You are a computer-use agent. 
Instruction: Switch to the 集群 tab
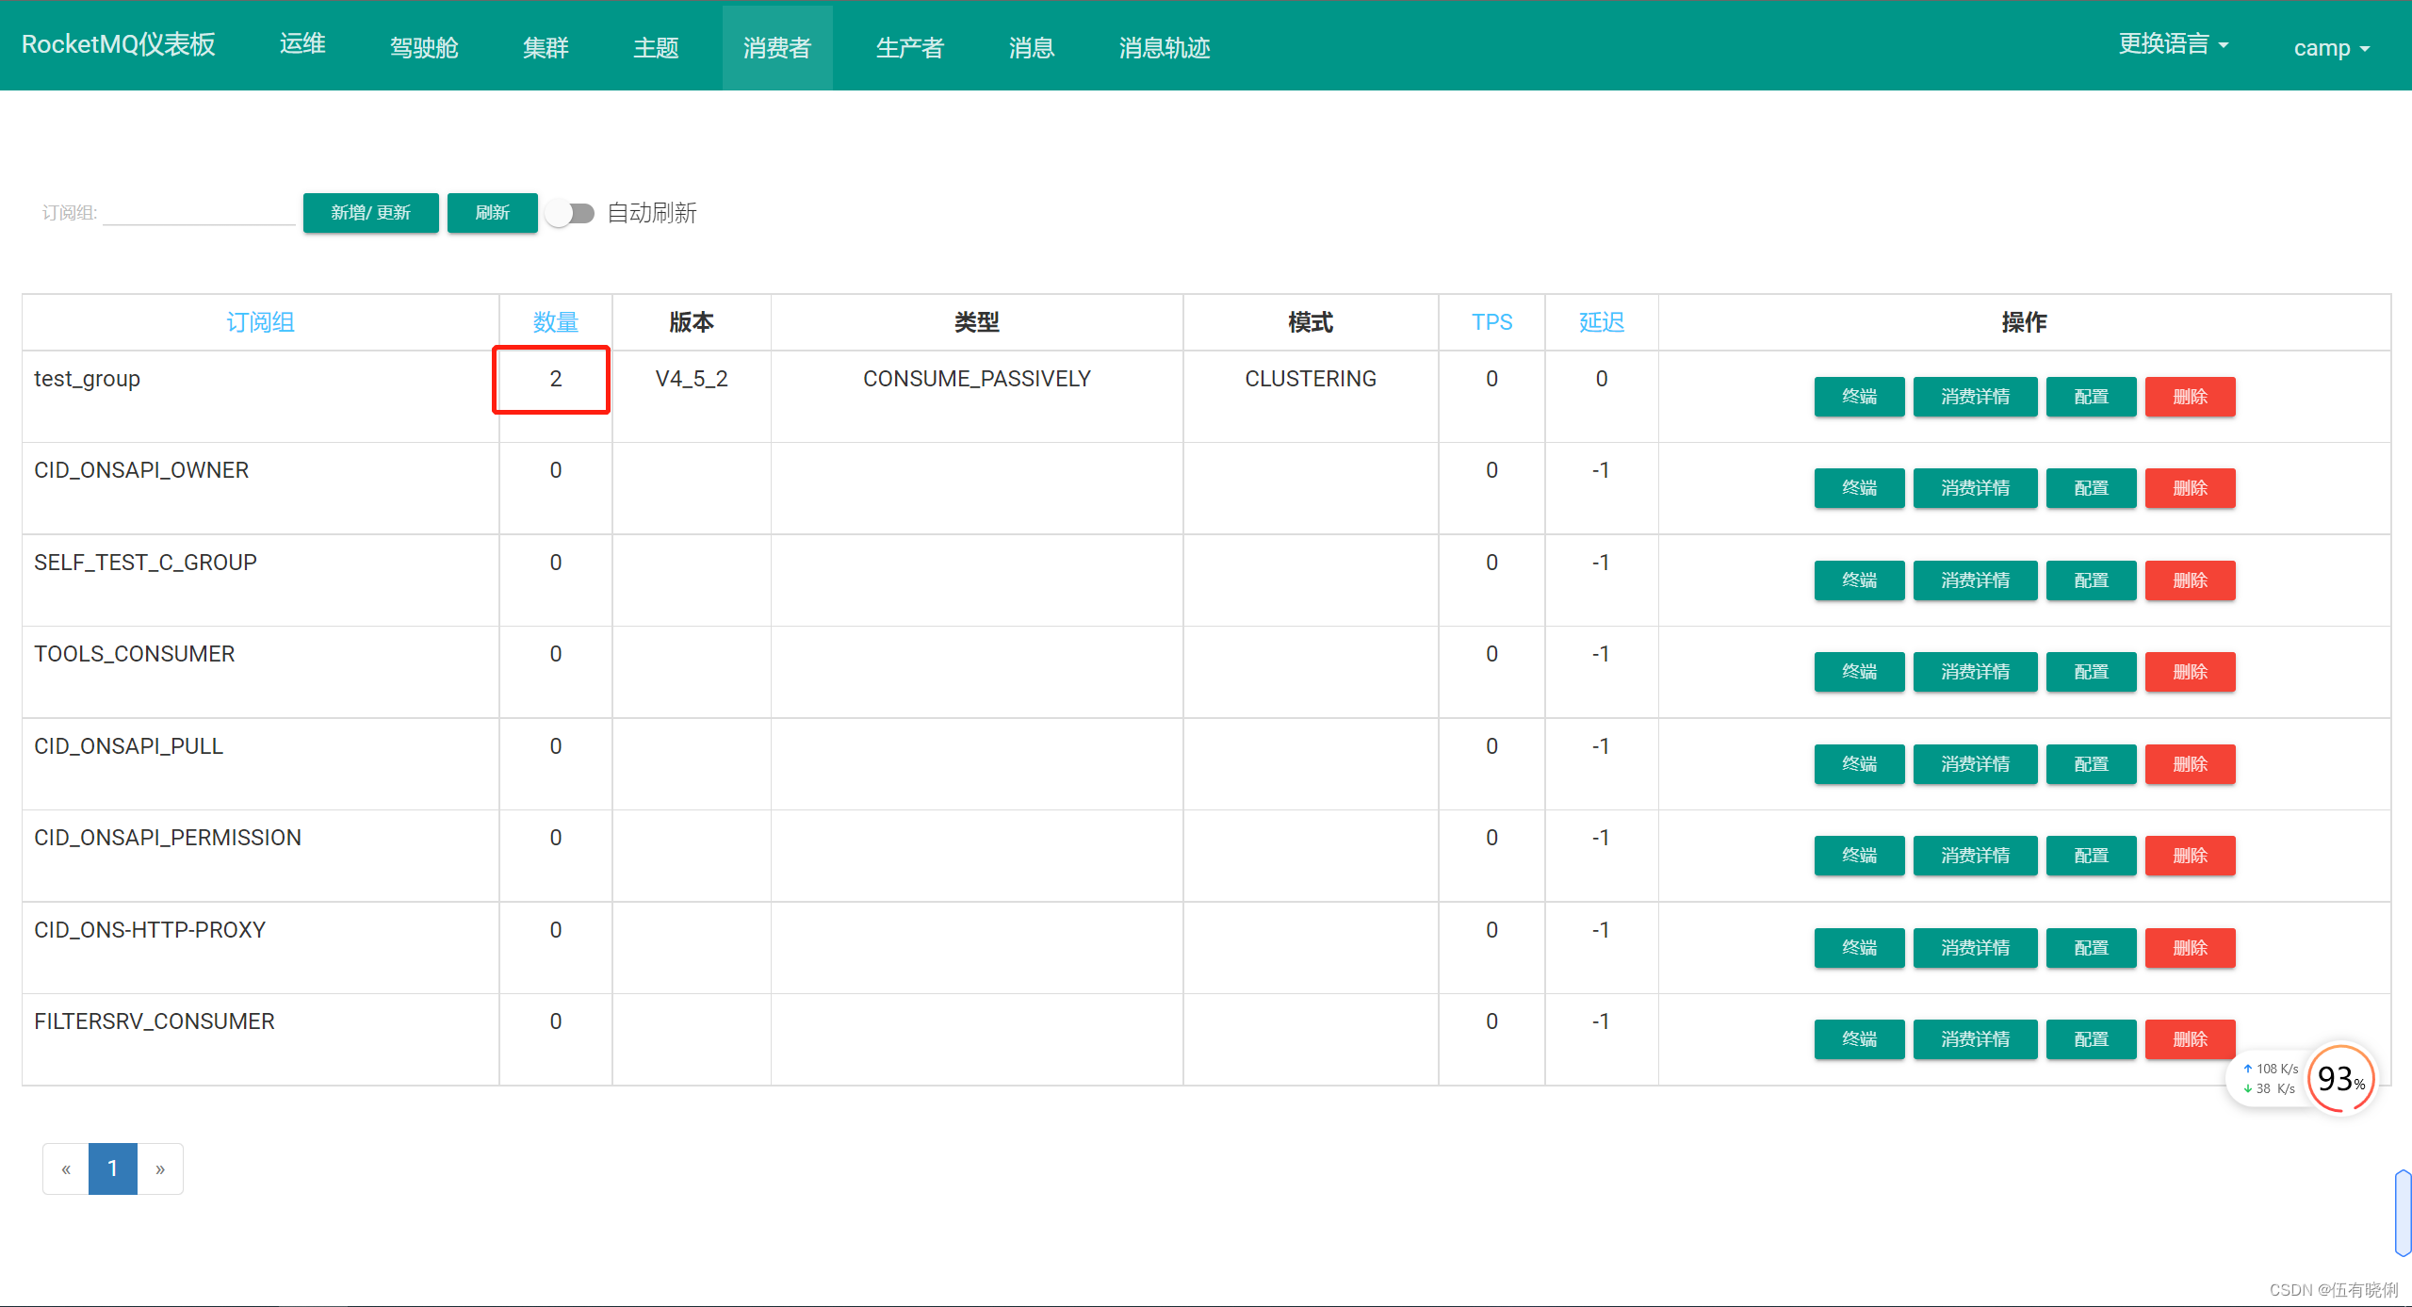[x=546, y=47]
